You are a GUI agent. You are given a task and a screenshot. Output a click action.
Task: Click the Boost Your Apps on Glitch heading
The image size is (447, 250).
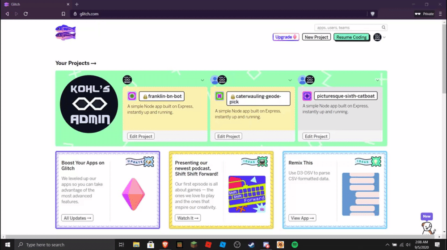(83, 166)
